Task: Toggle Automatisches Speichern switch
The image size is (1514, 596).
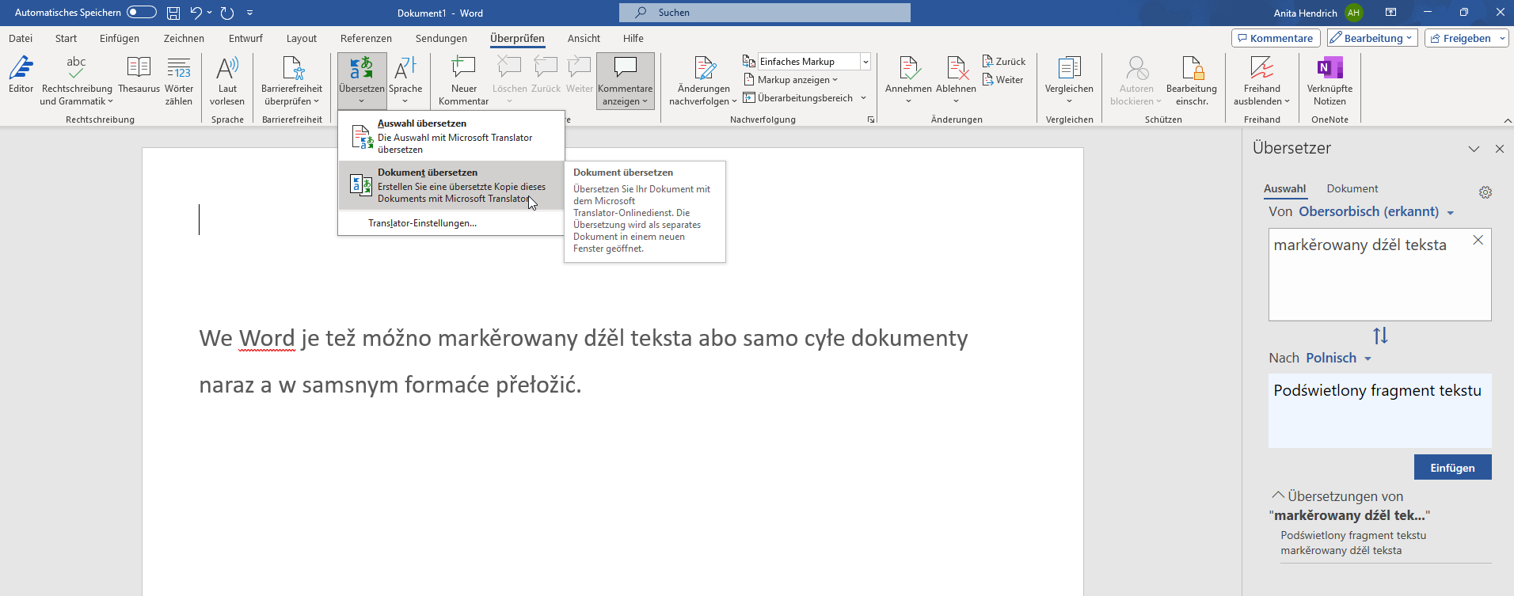Action: tap(142, 12)
